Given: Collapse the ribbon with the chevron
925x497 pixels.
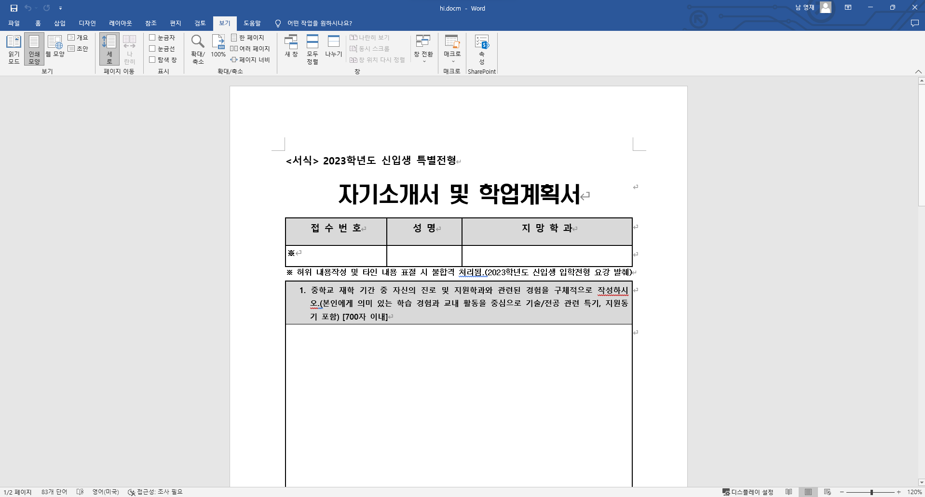Looking at the screenshot, I should click(x=918, y=71).
